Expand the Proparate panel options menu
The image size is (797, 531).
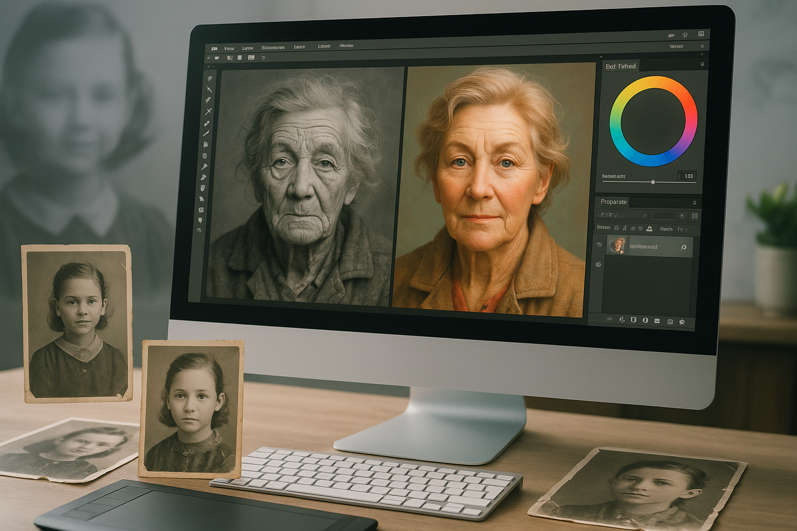pyautogui.click(x=695, y=203)
